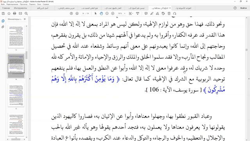The height and width of the screenshot is (141, 250).
Task: Click the current page number field
Action: [x=83, y=14]
